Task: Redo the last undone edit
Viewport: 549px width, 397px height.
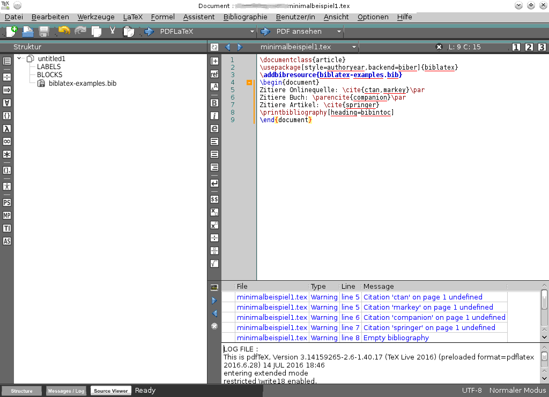Action: pos(80,31)
